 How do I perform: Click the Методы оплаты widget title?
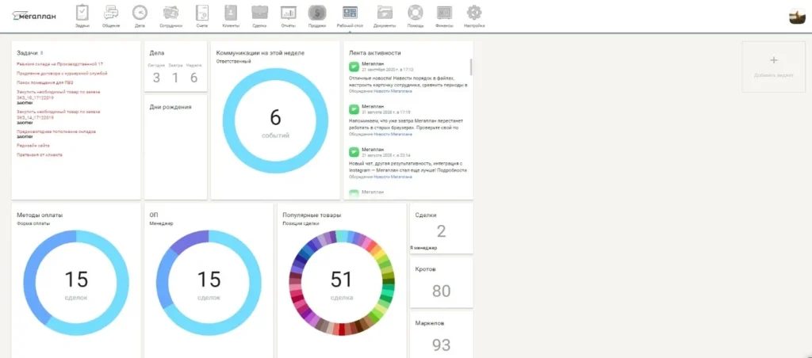pyautogui.click(x=40, y=215)
